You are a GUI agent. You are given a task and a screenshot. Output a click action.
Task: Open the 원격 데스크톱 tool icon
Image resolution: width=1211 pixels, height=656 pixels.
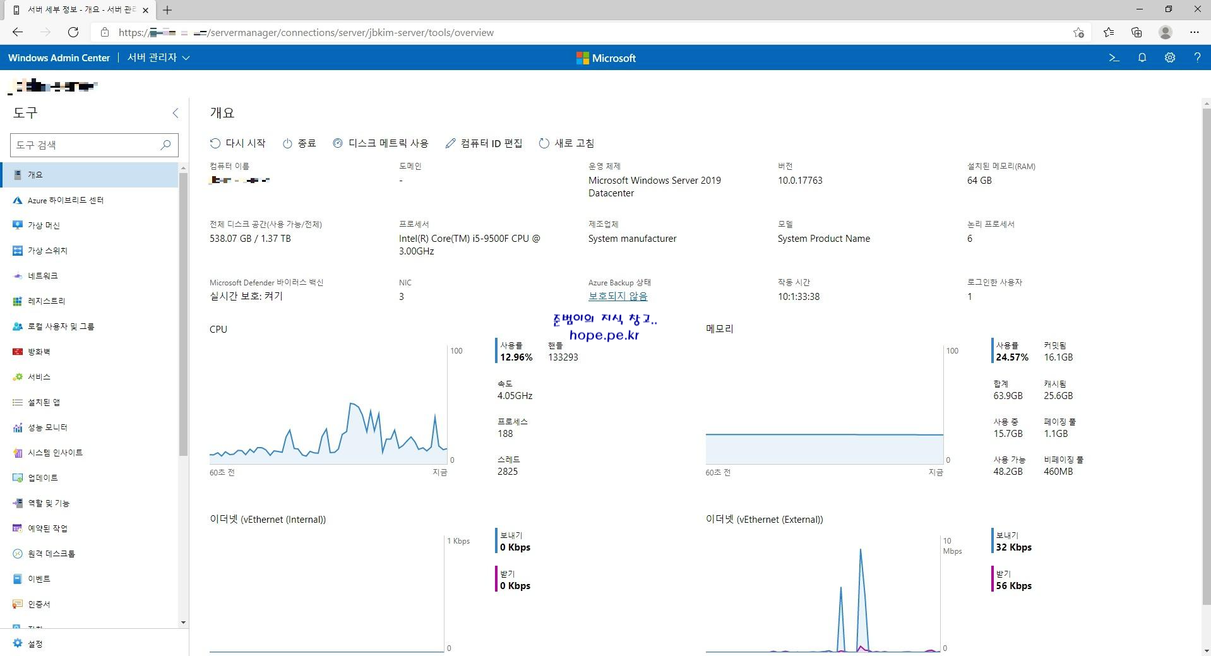coord(18,554)
